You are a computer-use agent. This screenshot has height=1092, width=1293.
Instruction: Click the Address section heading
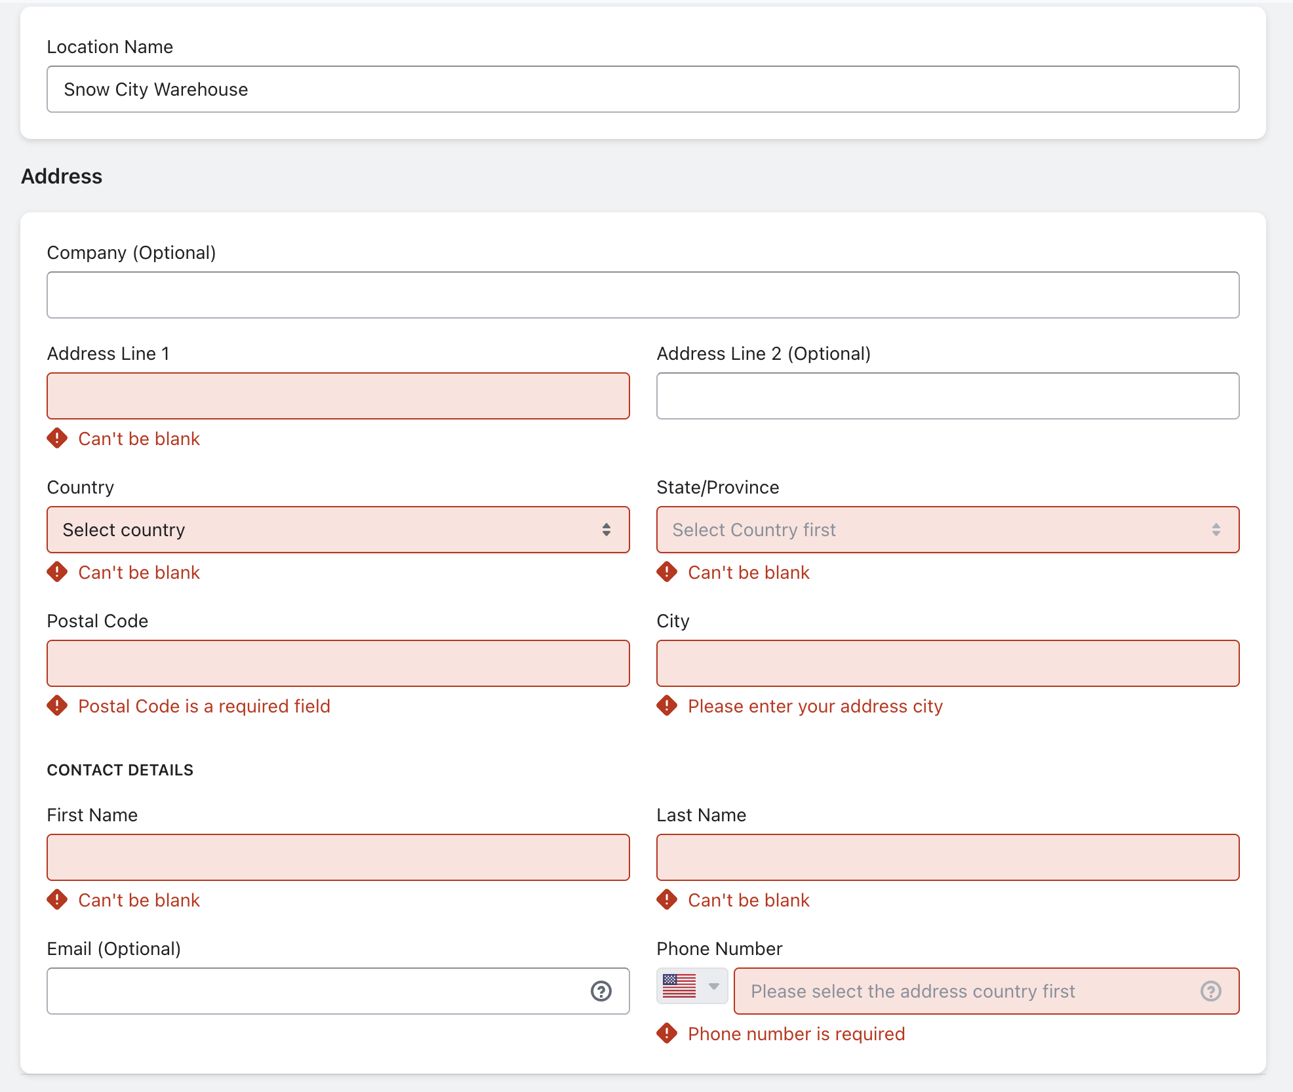(x=62, y=176)
